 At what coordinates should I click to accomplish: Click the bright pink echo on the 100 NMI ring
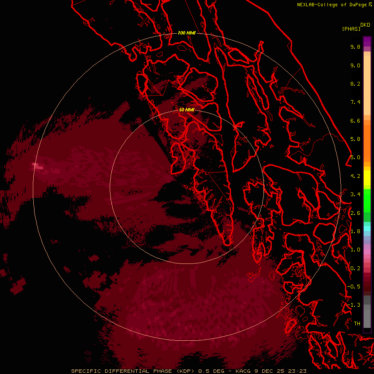coord(37,166)
